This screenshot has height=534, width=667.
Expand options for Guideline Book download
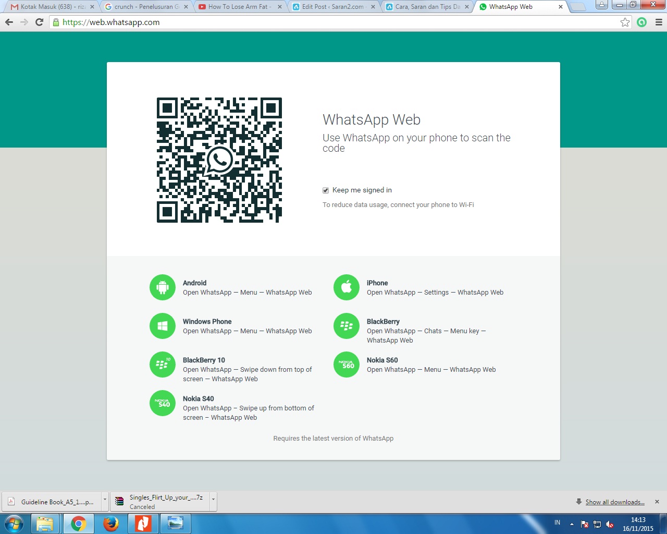105,502
